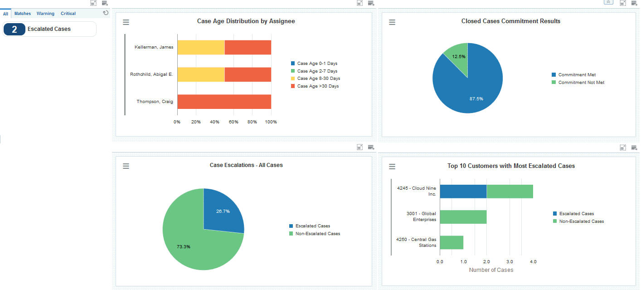Click Top 10 Customers with Most Escalated Cases title

(x=511, y=166)
